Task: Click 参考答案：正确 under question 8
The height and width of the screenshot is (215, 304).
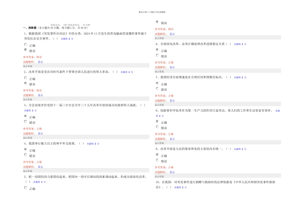Action: coord(164,134)
